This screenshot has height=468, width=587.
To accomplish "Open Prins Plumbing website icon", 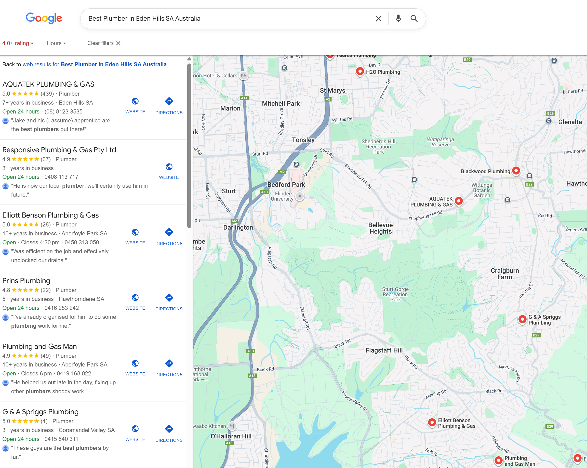I will click(135, 298).
